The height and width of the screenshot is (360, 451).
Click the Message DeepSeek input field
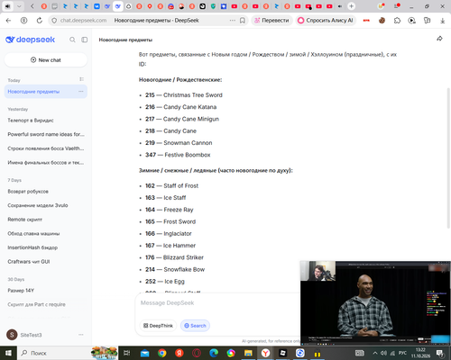click(x=218, y=303)
